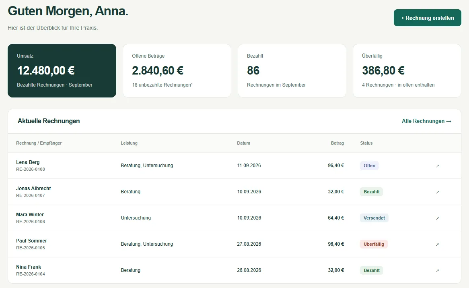469x288 pixels.
Task: Open Lena Berg invoice arrow icon
Action: tap(437, 166)
